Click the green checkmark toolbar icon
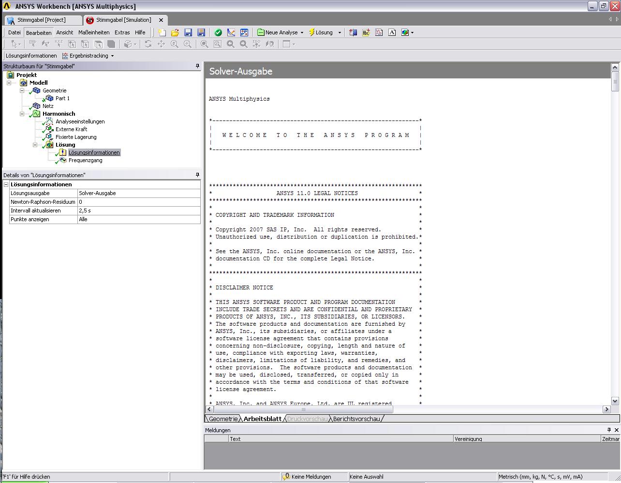This screenshot has width=621, height=483. point(218,32)
